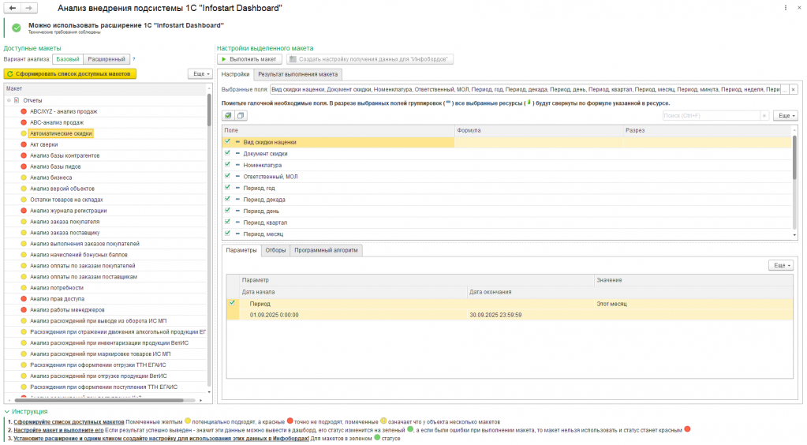This screenshot has width=807, height=445.
Task: Click the Этот месяц period value
Action: click(611, 304)
